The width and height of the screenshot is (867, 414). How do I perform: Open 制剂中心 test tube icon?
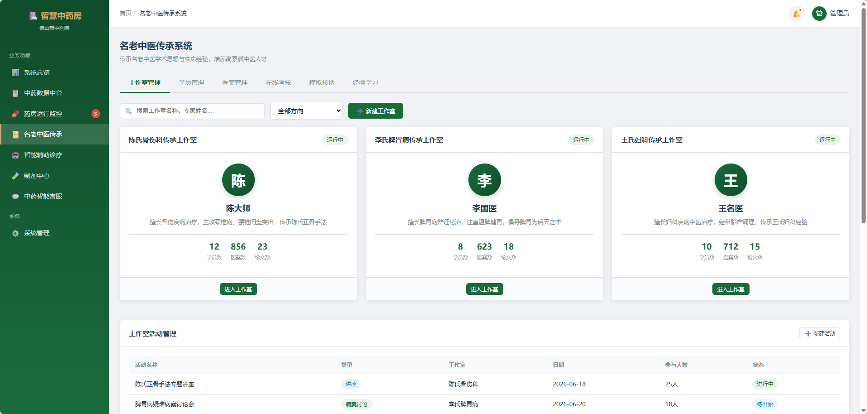15,176
